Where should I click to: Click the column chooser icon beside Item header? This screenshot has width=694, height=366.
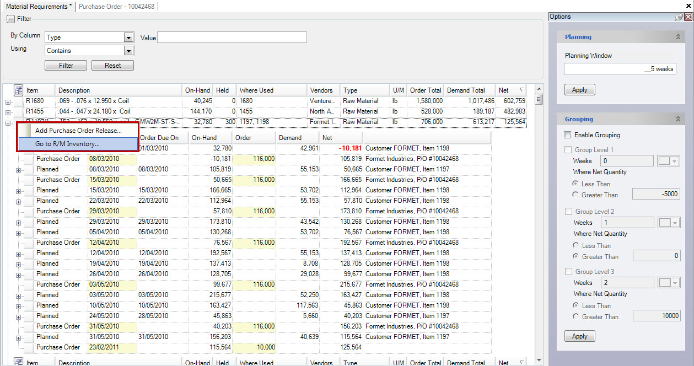[x=18, y=90]
